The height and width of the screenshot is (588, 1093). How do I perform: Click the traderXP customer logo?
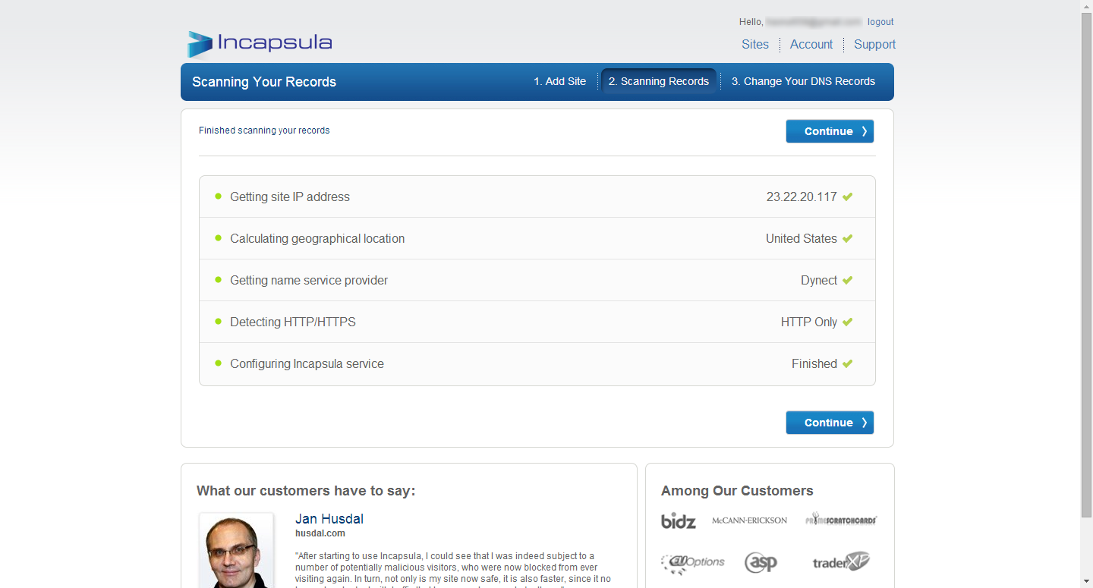point(841,562)
